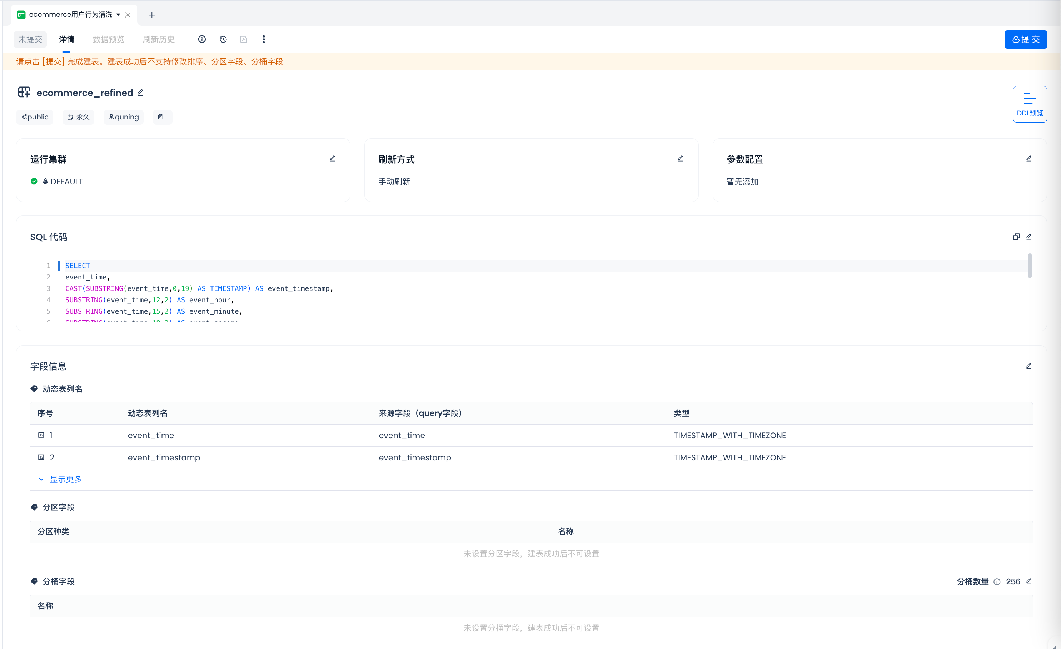Click the 分桶数量 info tooltip icon
The image size is (1061, 649).
click(997, 582)
